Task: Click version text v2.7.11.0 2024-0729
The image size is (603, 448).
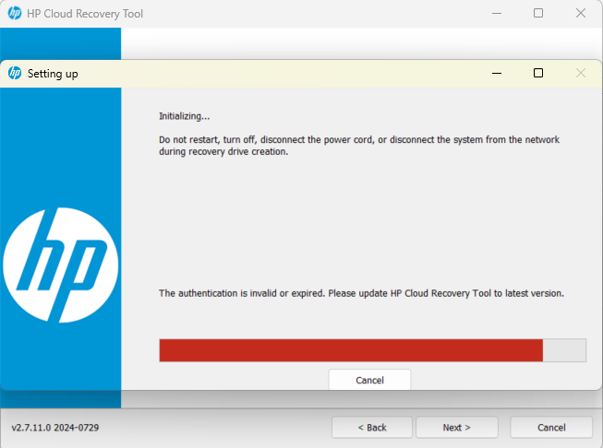Action: pyautogui.click(x=55, y=428)
